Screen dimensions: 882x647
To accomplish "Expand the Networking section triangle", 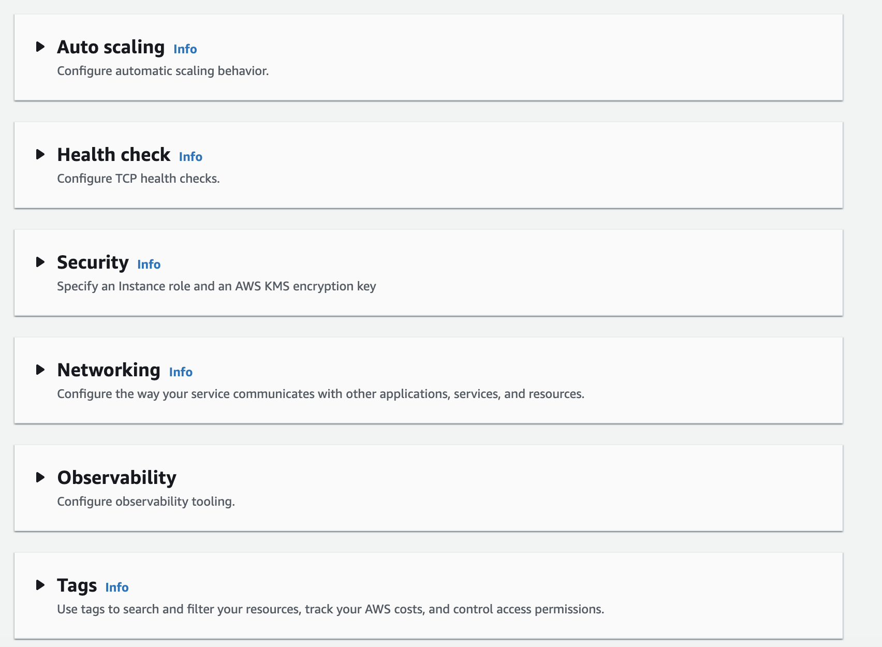I will (x=40, y=370).
